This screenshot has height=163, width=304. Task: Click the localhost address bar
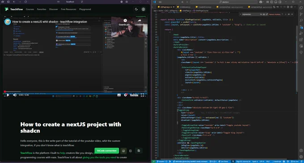[70, 2]
